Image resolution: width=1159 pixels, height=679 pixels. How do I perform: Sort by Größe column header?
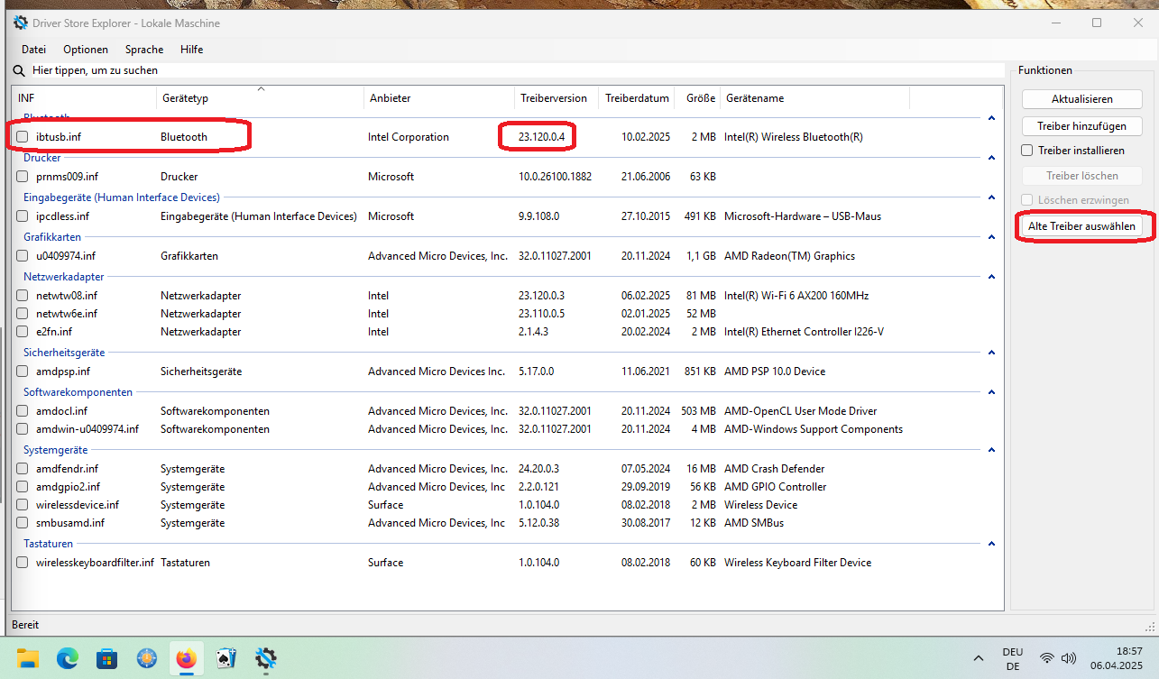coord(698,98)
